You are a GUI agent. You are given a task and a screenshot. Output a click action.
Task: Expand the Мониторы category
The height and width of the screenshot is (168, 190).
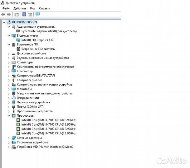coord(9,89)
